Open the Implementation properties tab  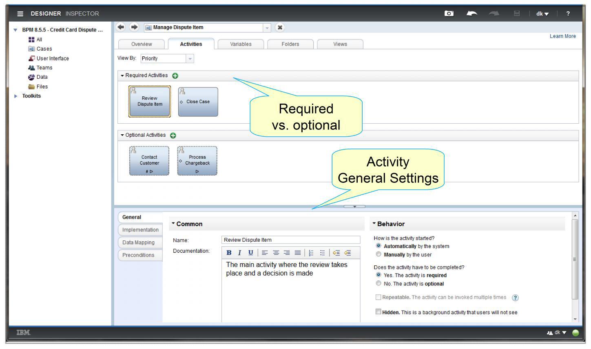click(x=140, y=230)
